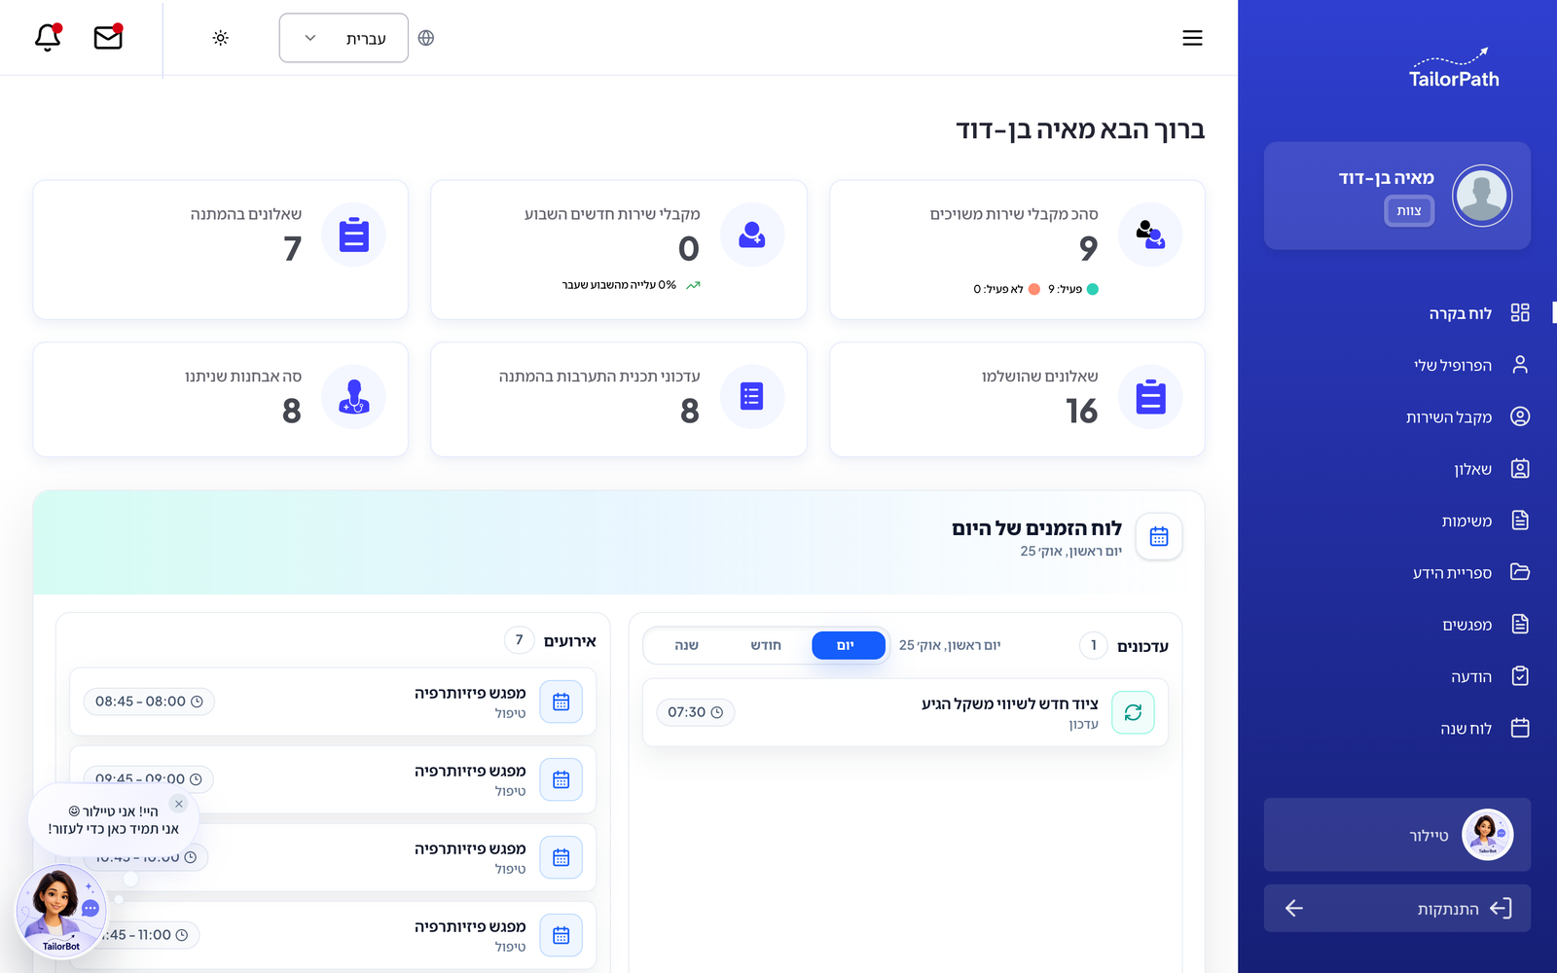Click the משימות document icon
The height and width of the screenshot is (973, 1557).
click(x=1520, y=521)
